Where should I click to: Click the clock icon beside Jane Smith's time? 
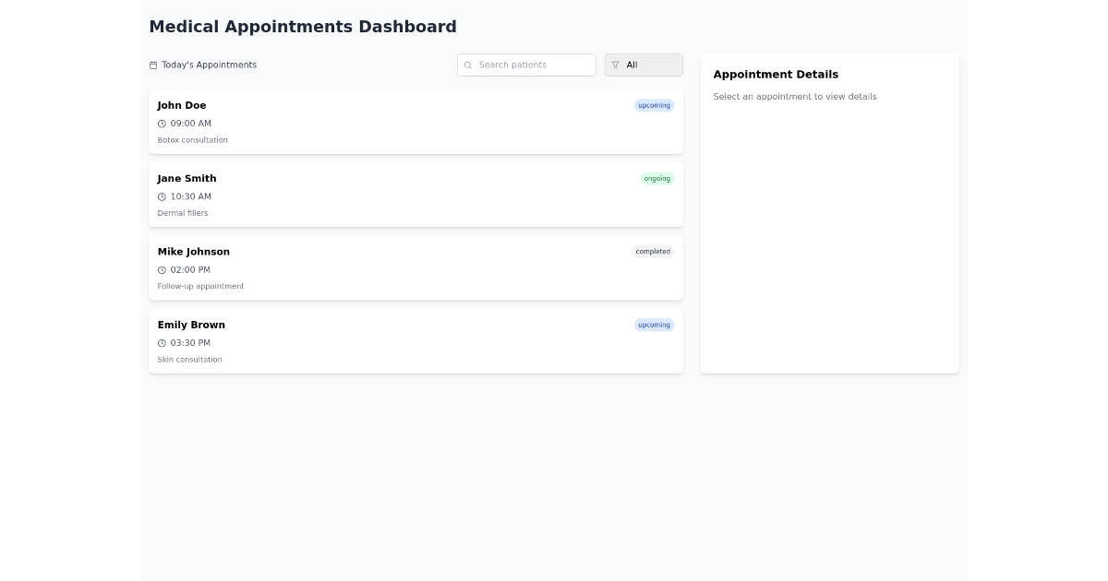pos(162,196)
